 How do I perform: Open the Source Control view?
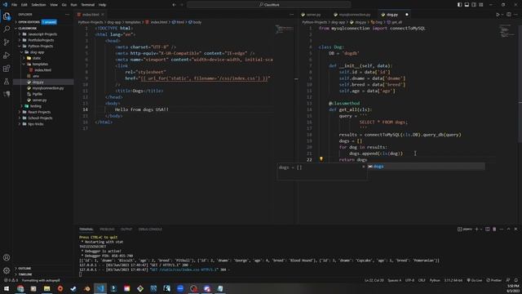(7, 42)
